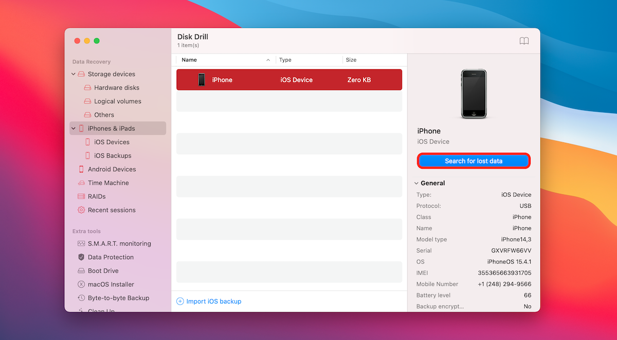Open Data Protection tool

pyautogui.click(x=111, y=257)
